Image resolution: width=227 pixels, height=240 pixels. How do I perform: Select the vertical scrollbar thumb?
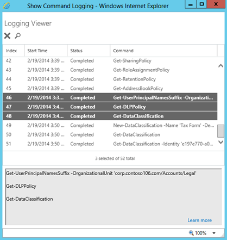point(220,131)
